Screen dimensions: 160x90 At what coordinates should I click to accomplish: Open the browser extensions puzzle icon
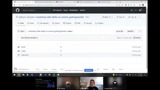(x=140, y=5)
